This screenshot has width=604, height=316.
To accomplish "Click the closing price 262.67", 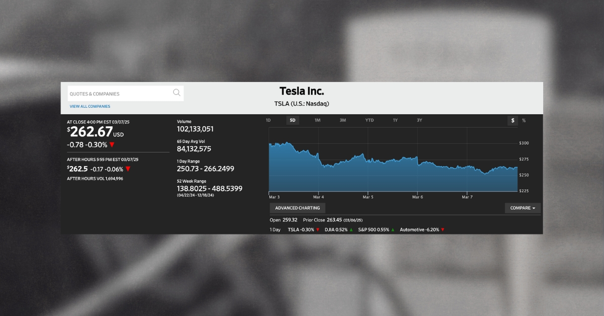I will click(x=91, y=132).
